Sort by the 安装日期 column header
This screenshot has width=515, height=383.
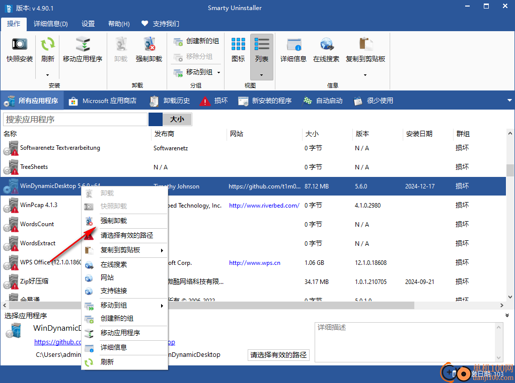419,134
